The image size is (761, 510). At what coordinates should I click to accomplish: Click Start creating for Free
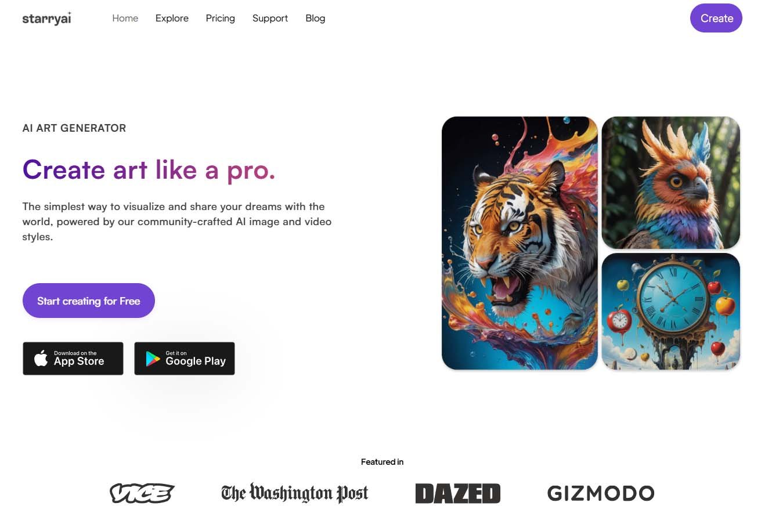(x=89, y=301)
